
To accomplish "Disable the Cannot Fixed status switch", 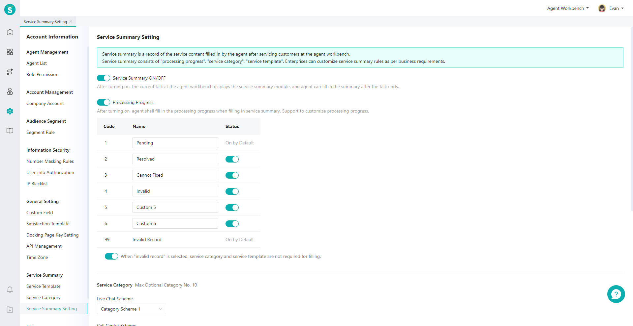I will pyautogui.click(x=232, y=175).
